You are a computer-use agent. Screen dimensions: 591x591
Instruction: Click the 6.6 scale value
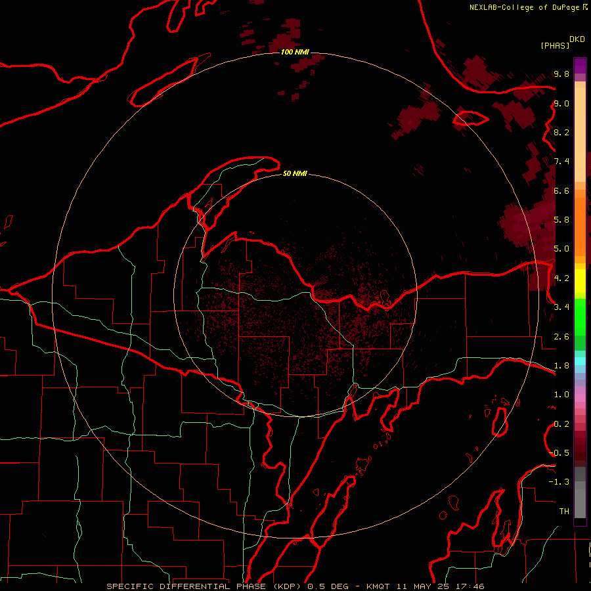click(x=561, y=190)
